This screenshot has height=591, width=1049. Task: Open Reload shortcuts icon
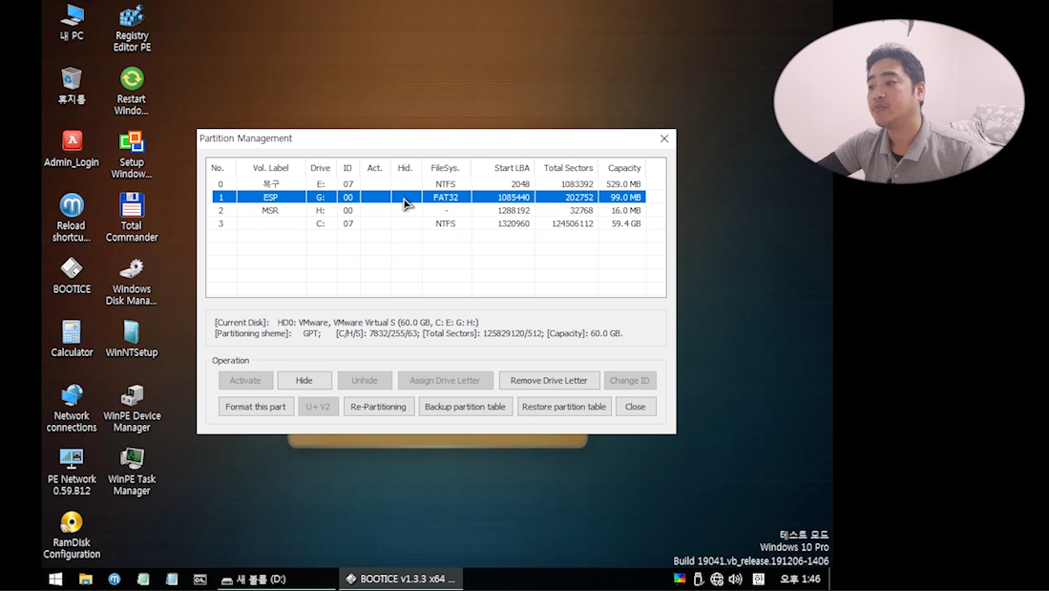(72, 219)
